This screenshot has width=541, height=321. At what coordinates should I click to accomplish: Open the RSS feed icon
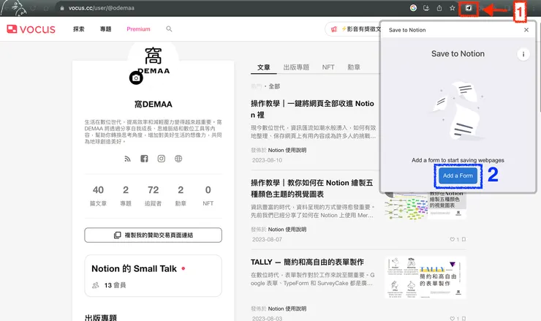128,159
